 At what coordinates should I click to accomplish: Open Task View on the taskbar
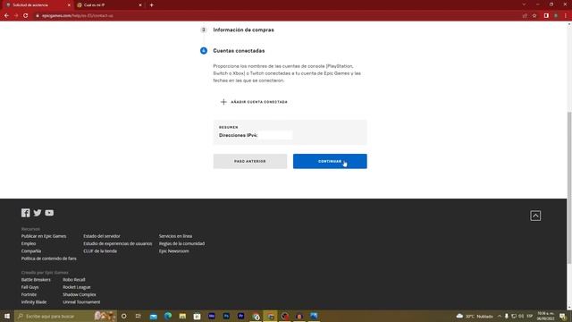pyautogui.click(x=138, y=316)
